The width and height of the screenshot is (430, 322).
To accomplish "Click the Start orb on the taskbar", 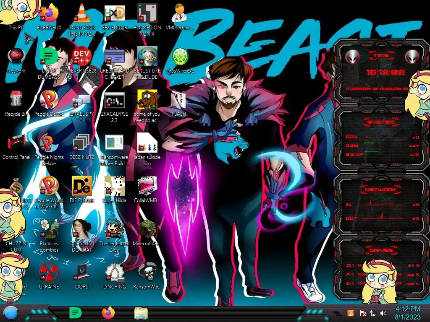I will pyautogui.click(x=11, y=314).
